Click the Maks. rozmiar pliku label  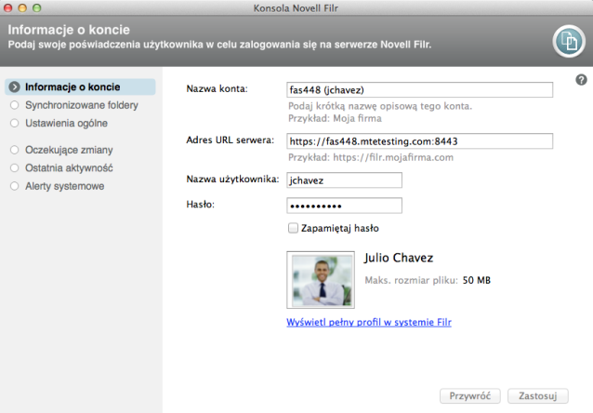[411, 281]
